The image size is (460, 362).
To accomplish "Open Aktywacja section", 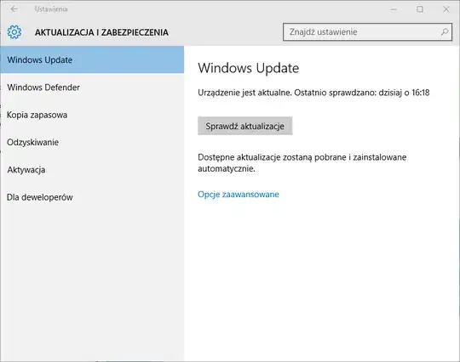I will 92,170.
